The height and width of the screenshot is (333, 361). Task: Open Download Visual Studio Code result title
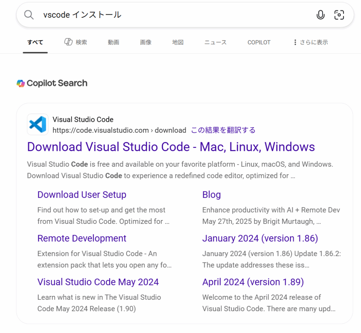coord(171,147)
